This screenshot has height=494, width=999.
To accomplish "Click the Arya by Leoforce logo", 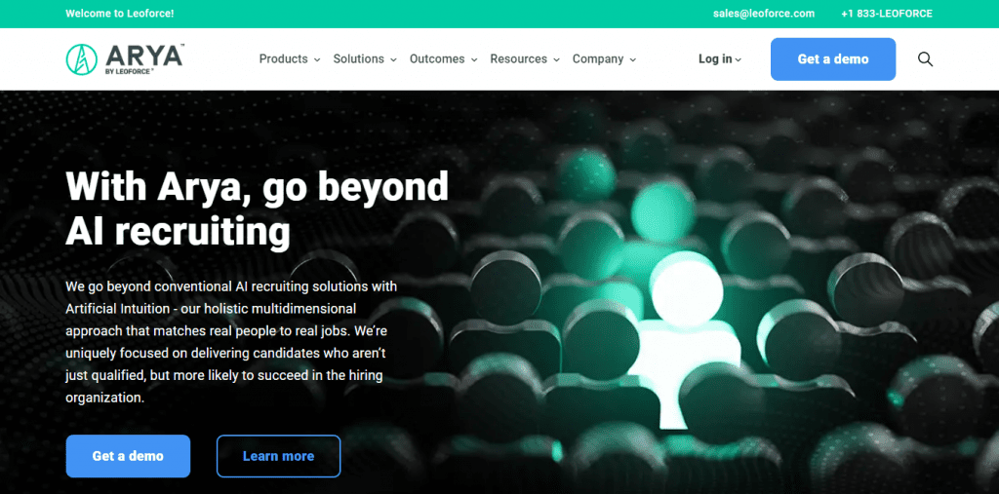I will (x=125, y=59).
